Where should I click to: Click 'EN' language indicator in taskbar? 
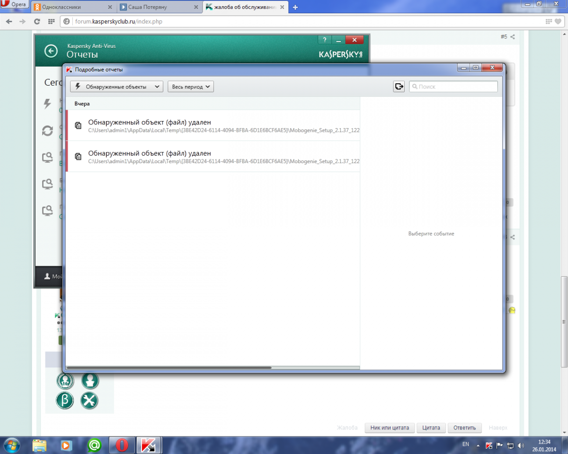[465, 445]
